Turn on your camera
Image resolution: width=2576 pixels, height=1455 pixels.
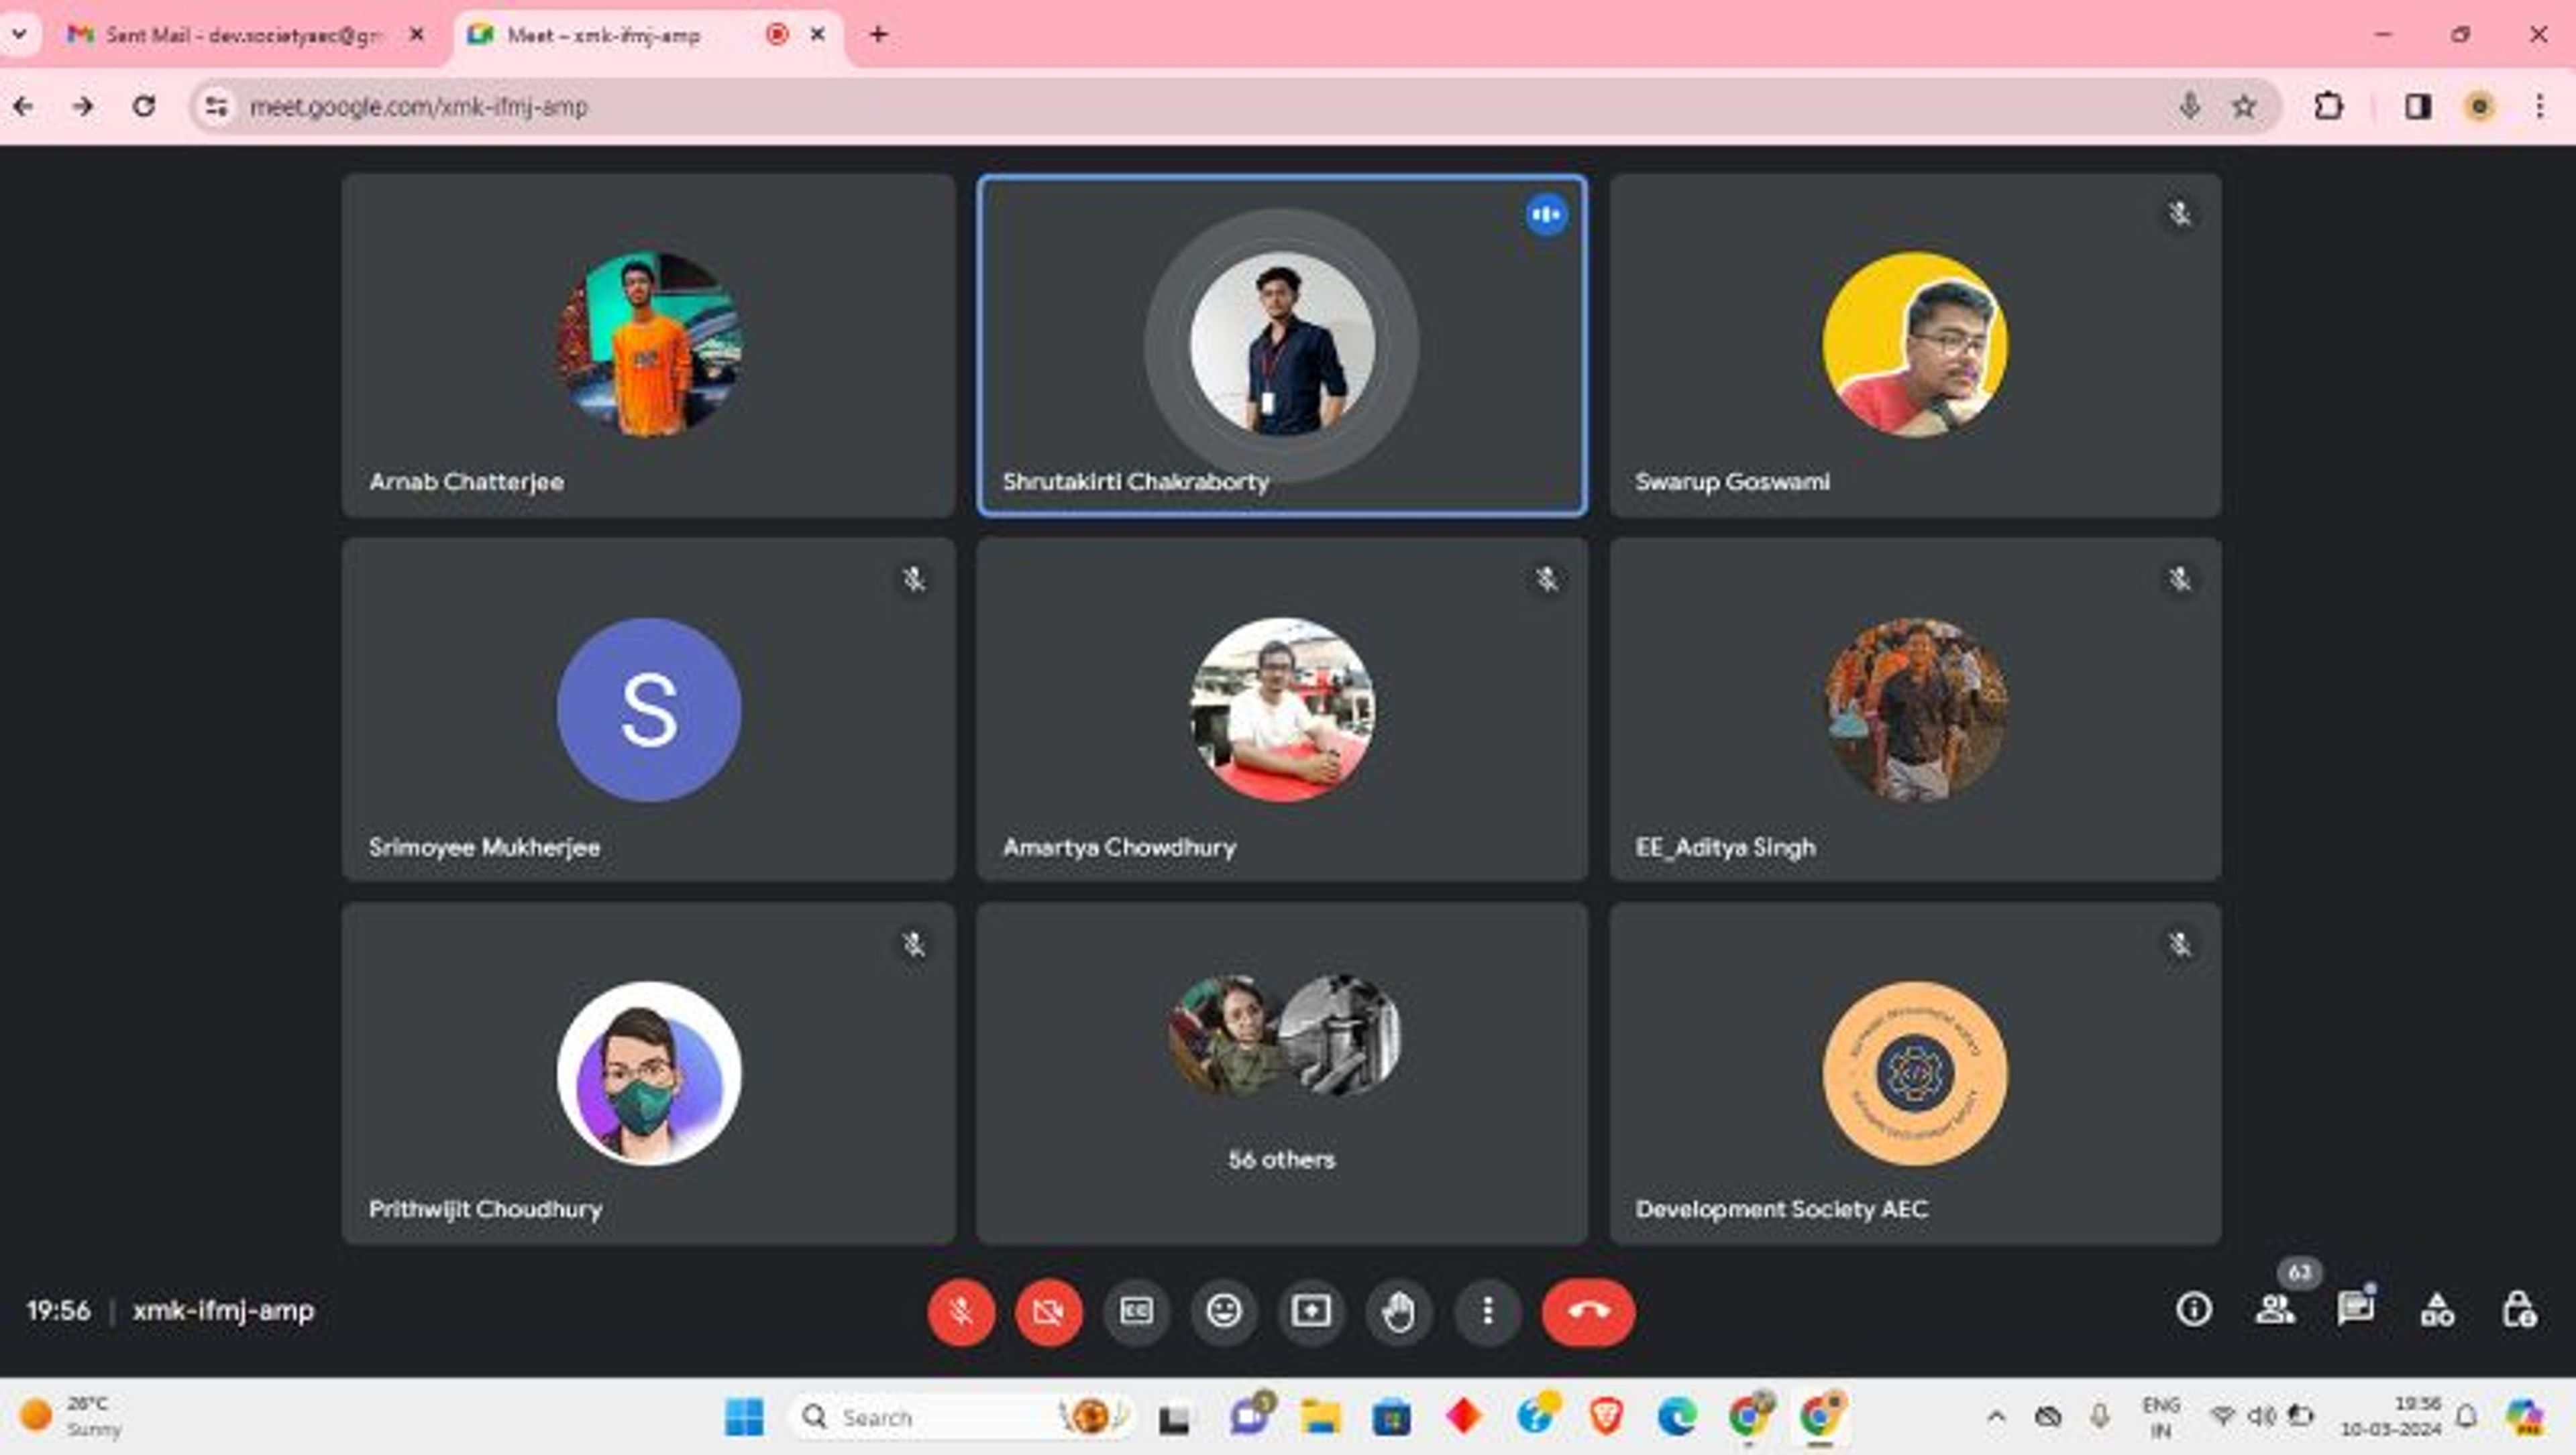[x=1048, y=1311]
